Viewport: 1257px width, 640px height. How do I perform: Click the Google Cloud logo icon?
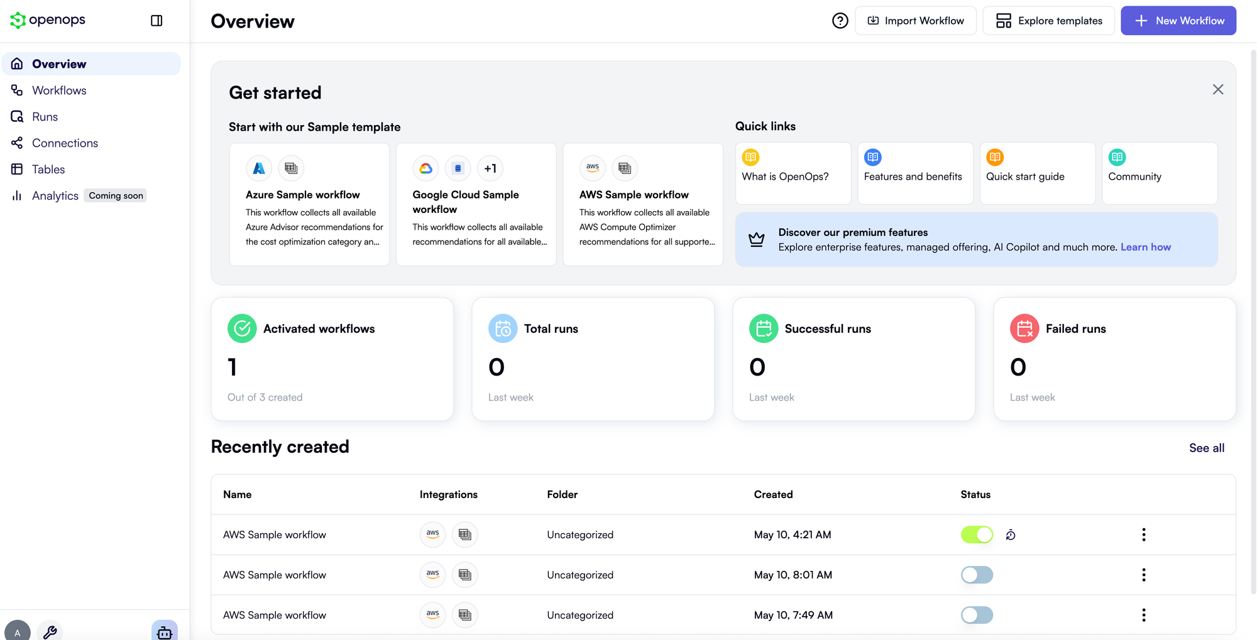click(x=425, y=168)
